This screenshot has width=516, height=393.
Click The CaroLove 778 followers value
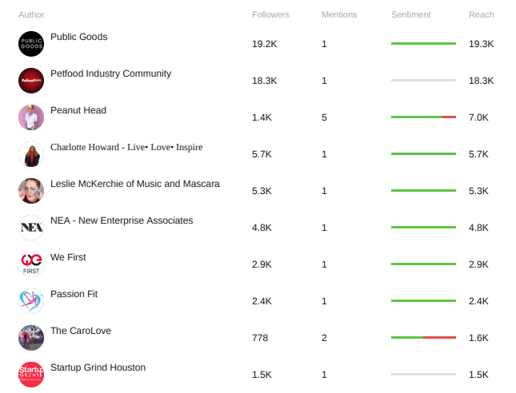260,338
